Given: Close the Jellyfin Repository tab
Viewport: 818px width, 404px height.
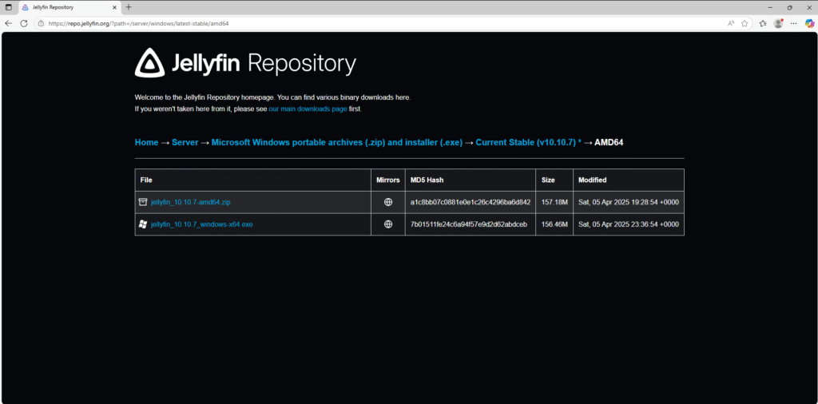Looking at the screenshot, I should pyautogui.click(x=115, y=7).
